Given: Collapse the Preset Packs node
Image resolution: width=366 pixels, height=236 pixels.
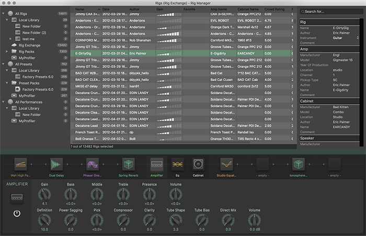Looking at the screenshot, I should 7,83.
